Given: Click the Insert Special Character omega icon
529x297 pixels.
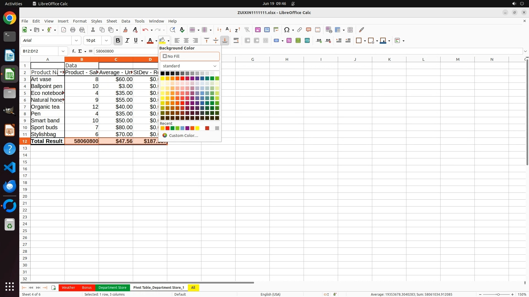Looking at the screenshot, I should pos(287,30).
